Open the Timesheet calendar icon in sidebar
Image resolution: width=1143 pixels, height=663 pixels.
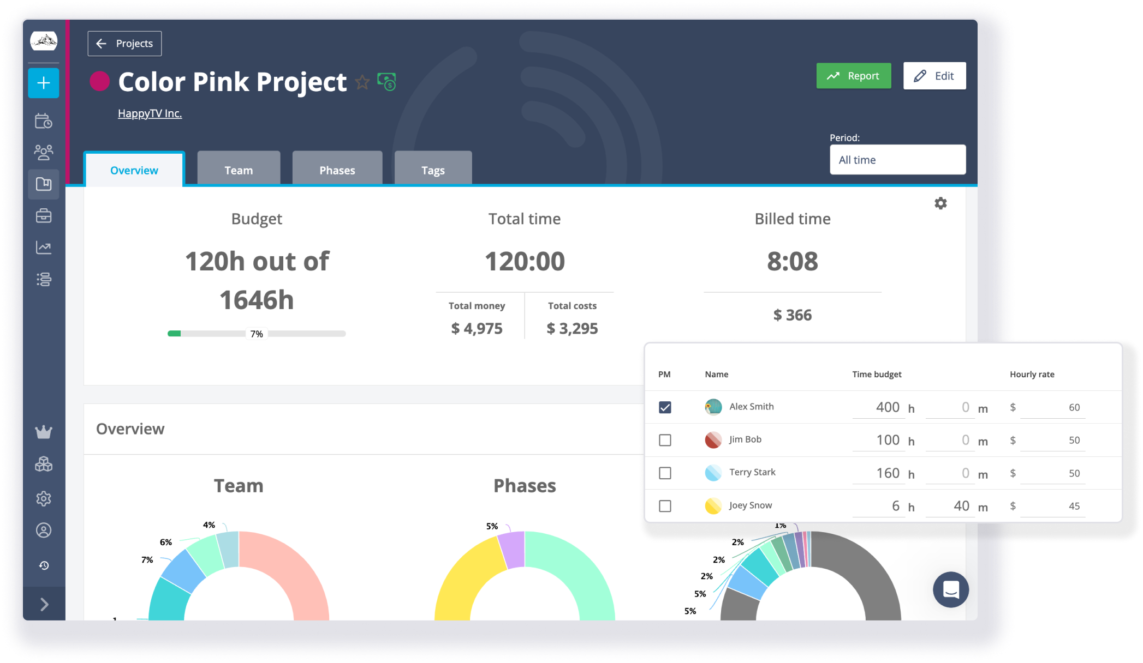43,121
